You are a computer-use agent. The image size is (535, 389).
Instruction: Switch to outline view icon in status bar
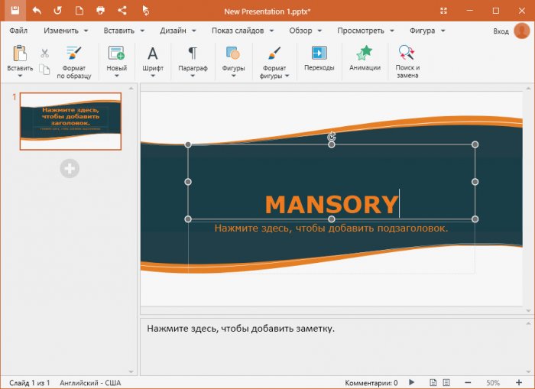click(446, 383)
